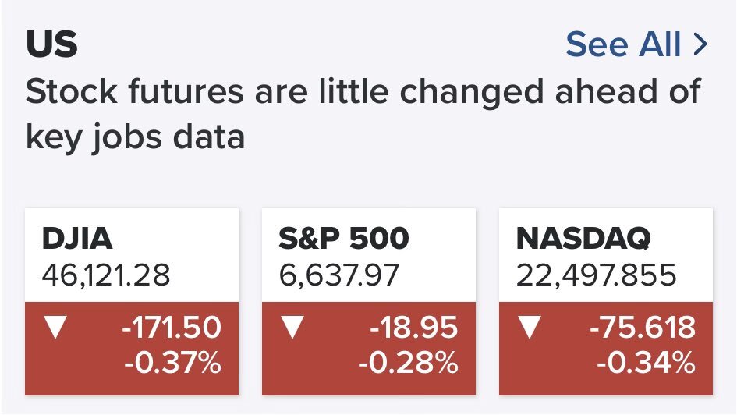
Task: Click the down triangle on the NASDAQ card
Action: point(529,328)
